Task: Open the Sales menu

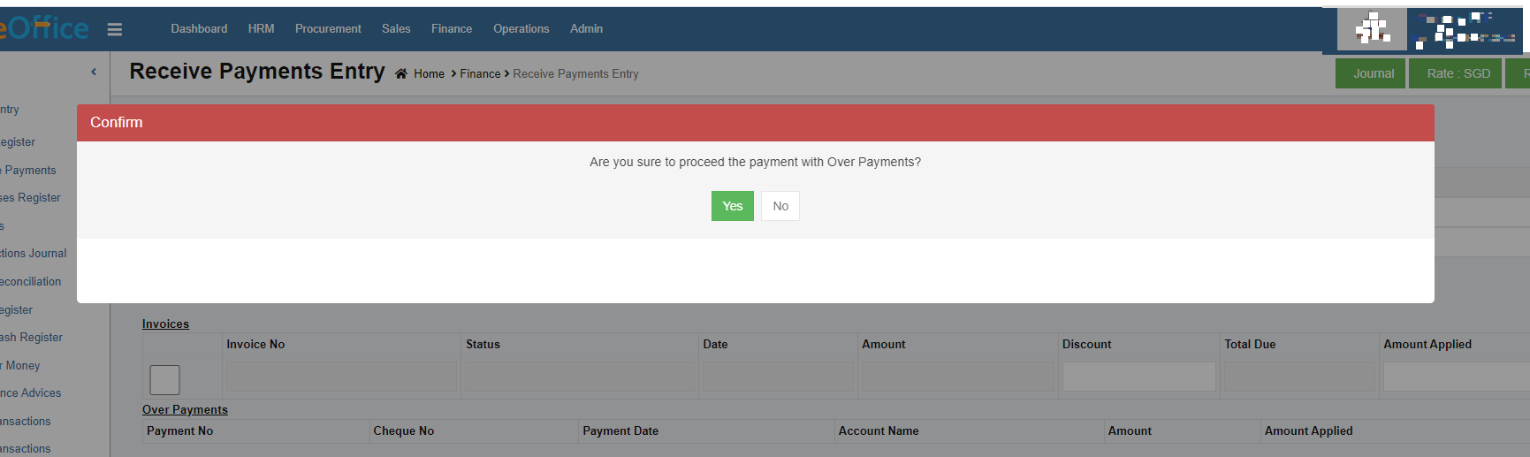Action: pyautogui.click(x=396, y=29)
